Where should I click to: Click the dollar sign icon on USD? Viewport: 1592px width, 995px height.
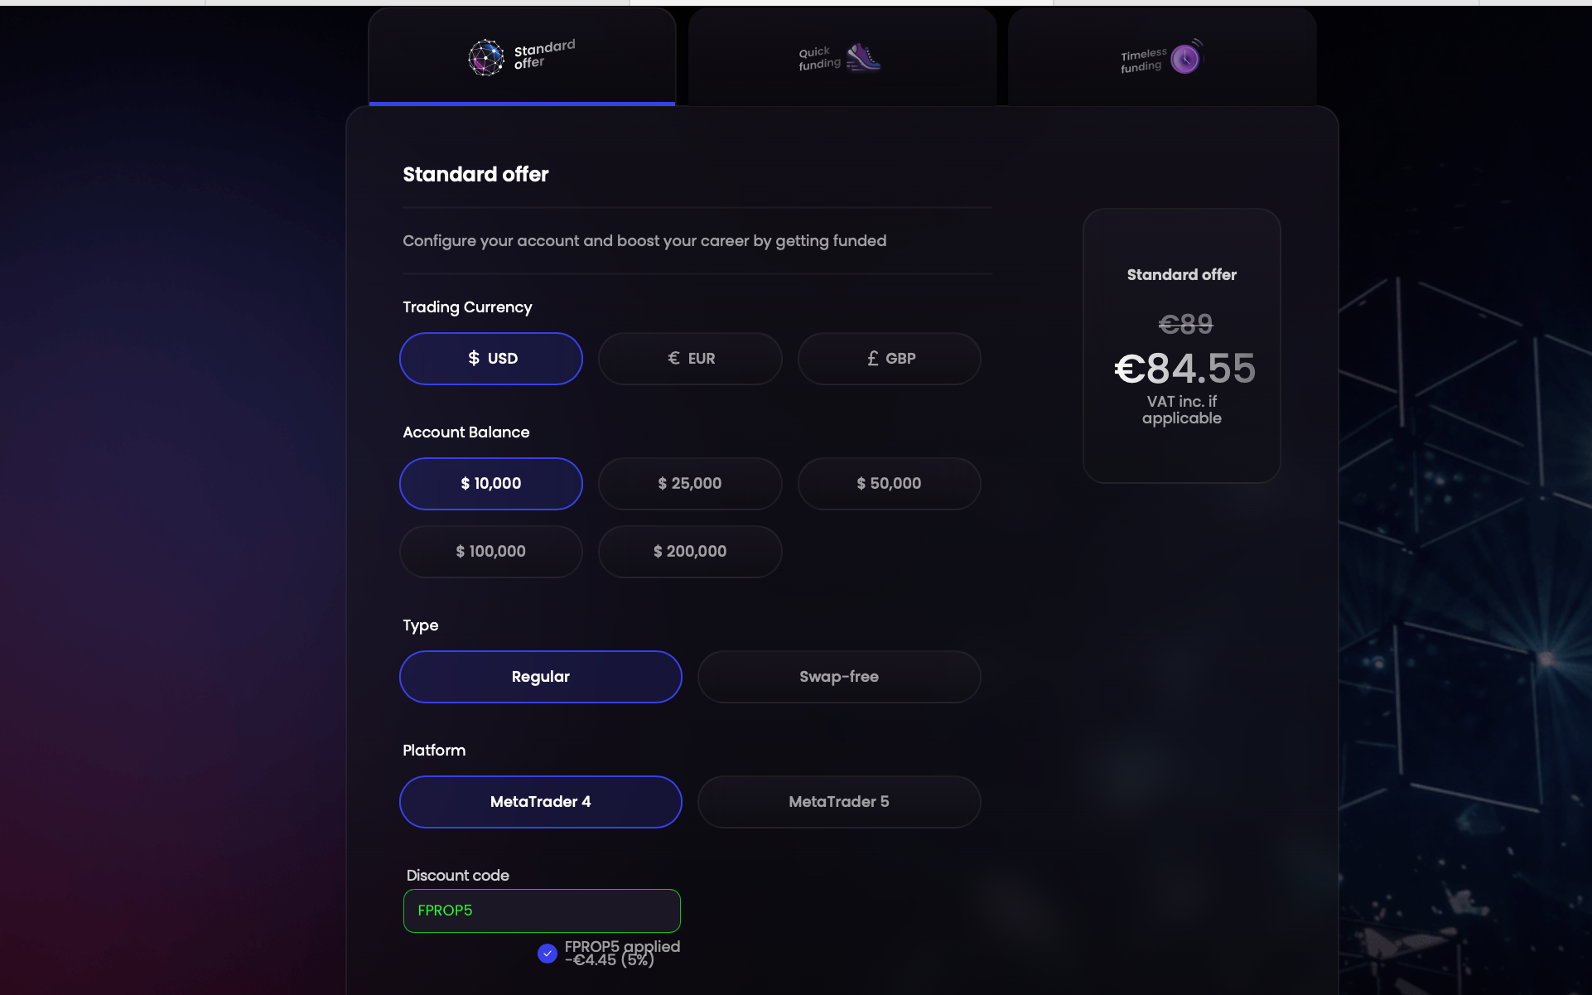[x=474, y=358]
